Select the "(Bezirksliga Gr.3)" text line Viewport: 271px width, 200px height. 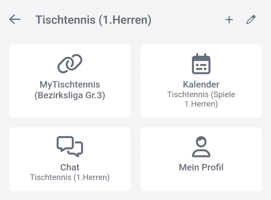70,96
